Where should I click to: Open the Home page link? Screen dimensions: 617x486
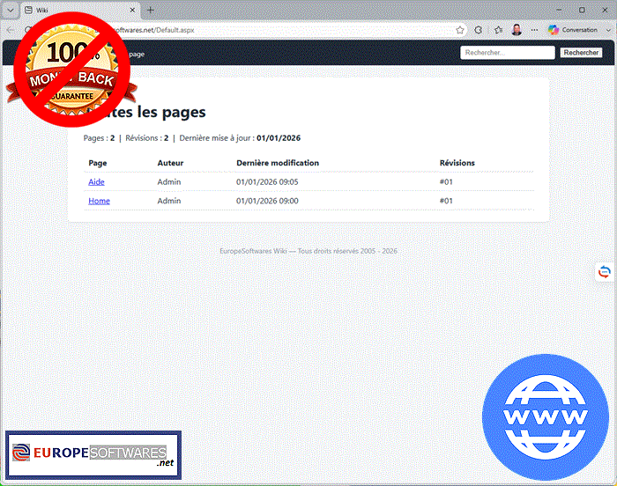point(99,201)
